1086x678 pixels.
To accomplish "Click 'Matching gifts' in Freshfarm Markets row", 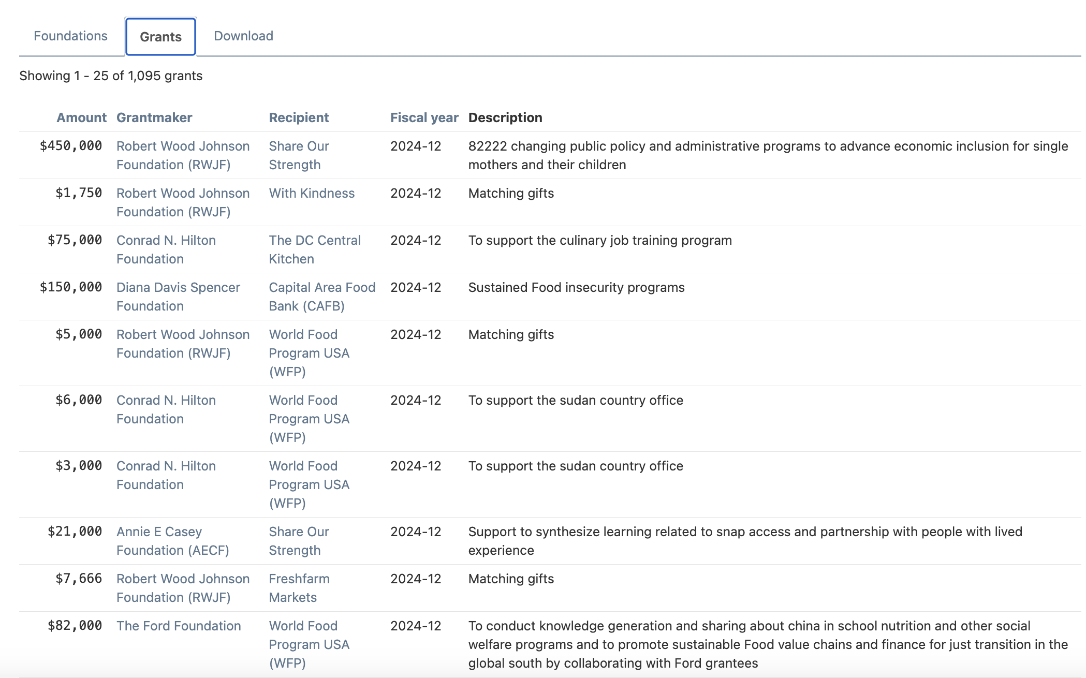I will [511, 579].
